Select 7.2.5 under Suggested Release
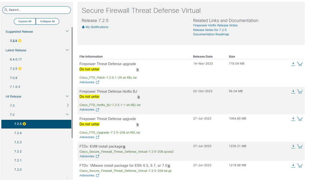Viewport: 325px width, 182px height. (x=13, y=41)
